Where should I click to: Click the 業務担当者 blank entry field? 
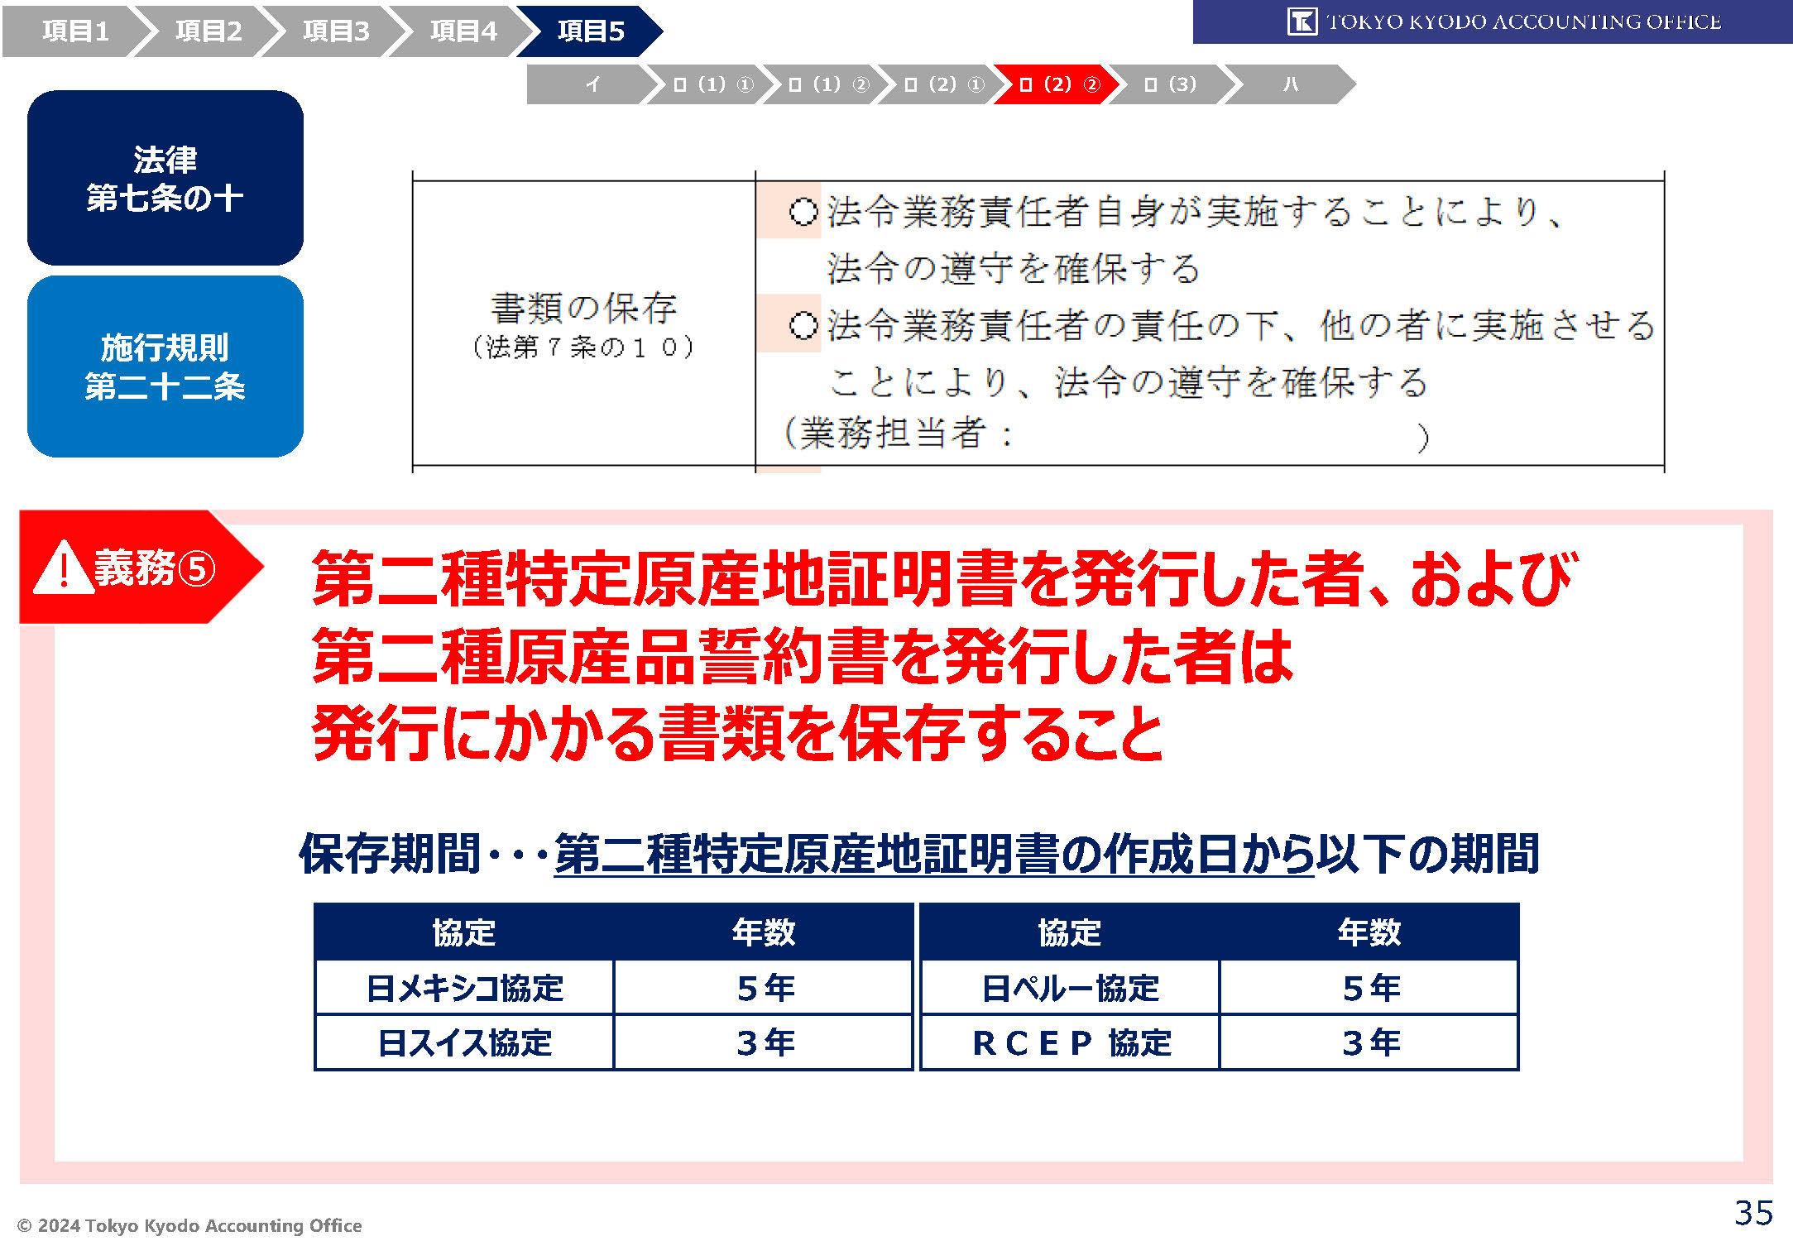[x=1212, y=435]
